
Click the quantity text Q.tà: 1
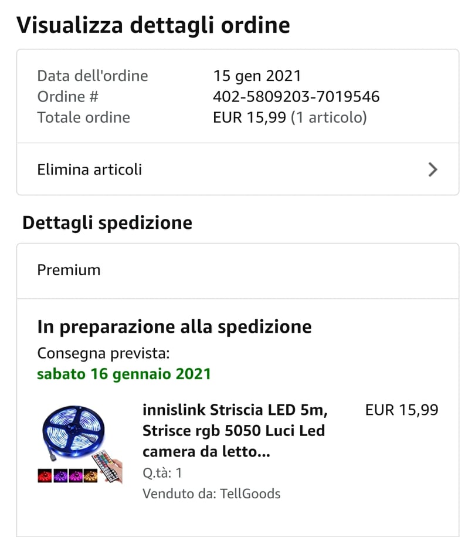(162, 473)
